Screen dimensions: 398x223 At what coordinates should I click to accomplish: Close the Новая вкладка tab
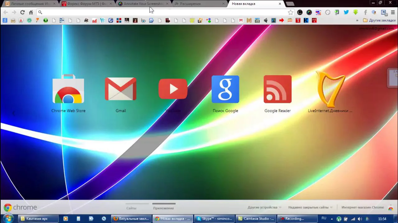[x=280, y=4]
